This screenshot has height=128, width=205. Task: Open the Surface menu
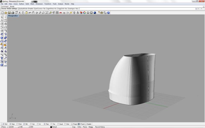pyautogui.click(x=22, y=4)
